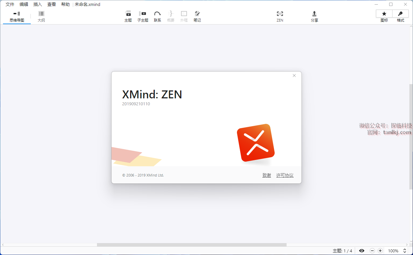Insert a 子主题 subtopic

pyautogui.click(x=143, y=17)
